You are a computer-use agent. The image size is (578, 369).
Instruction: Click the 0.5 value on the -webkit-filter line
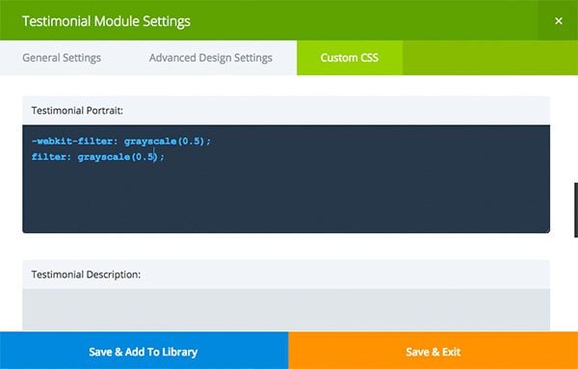point(191,142)
